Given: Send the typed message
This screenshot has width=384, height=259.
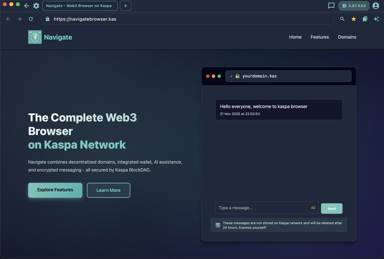Looking at the screenshot, I should (332, 208).
